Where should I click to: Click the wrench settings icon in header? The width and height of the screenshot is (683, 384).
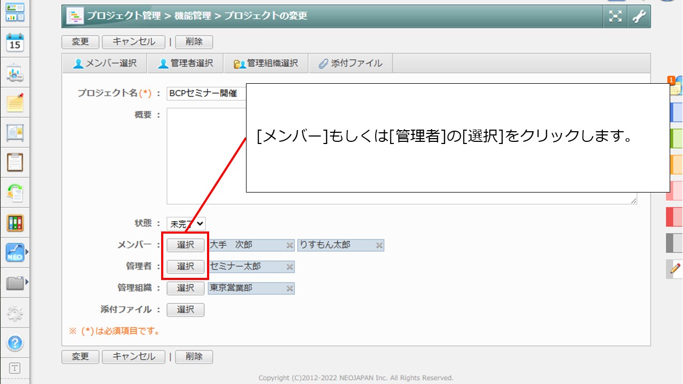[x=639, y=17]
